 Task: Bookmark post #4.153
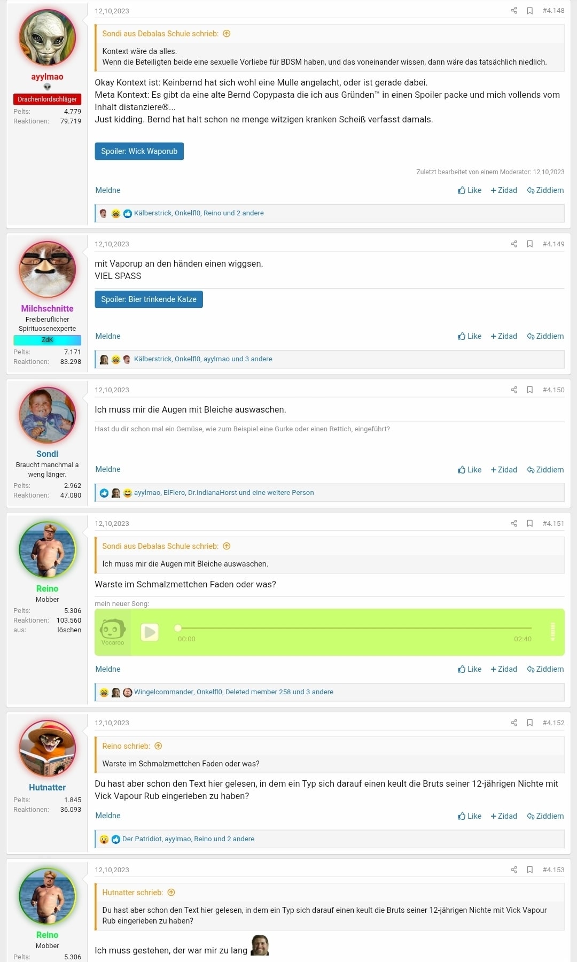[530, 870]
